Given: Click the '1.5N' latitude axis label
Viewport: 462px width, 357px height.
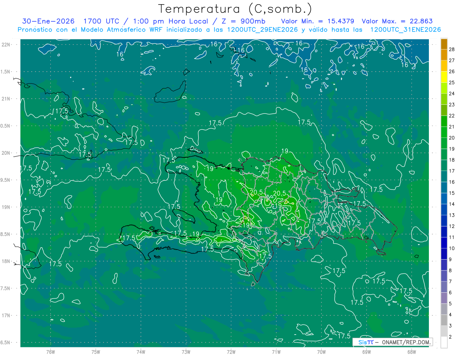Looking at the screenshot, I should (x=5, y=72).
